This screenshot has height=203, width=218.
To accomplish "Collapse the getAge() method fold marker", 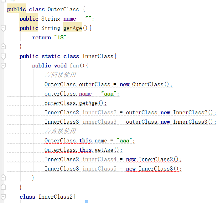I will tap(3, 28).
